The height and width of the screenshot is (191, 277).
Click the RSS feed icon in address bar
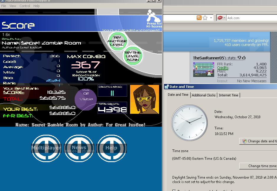199,18
